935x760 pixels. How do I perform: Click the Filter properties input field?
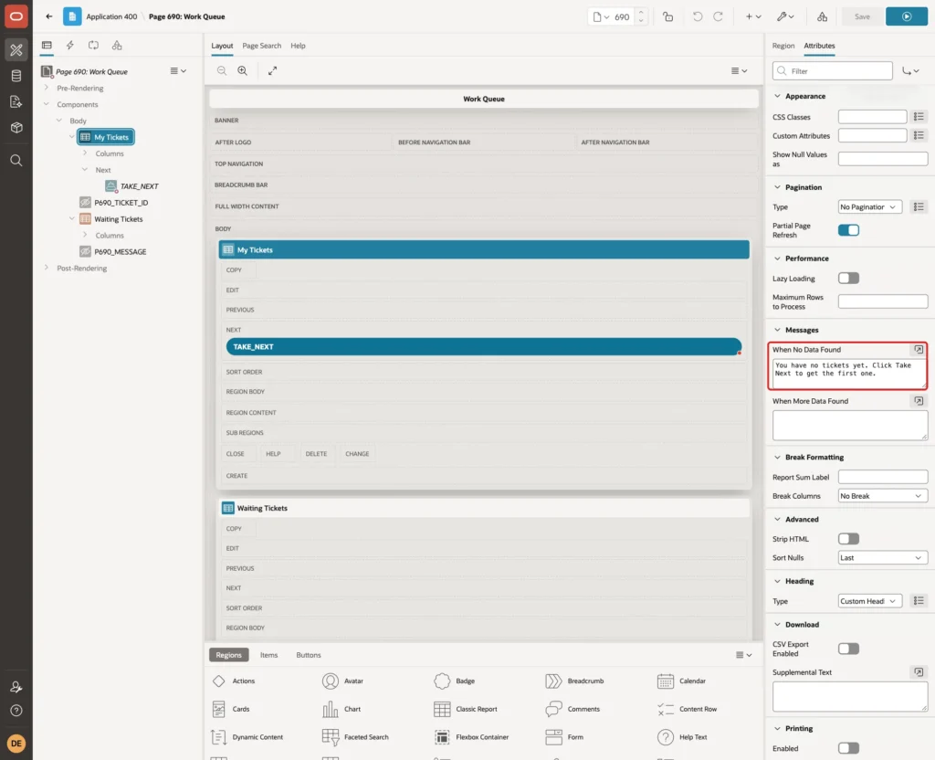click(x=833, y=71)
